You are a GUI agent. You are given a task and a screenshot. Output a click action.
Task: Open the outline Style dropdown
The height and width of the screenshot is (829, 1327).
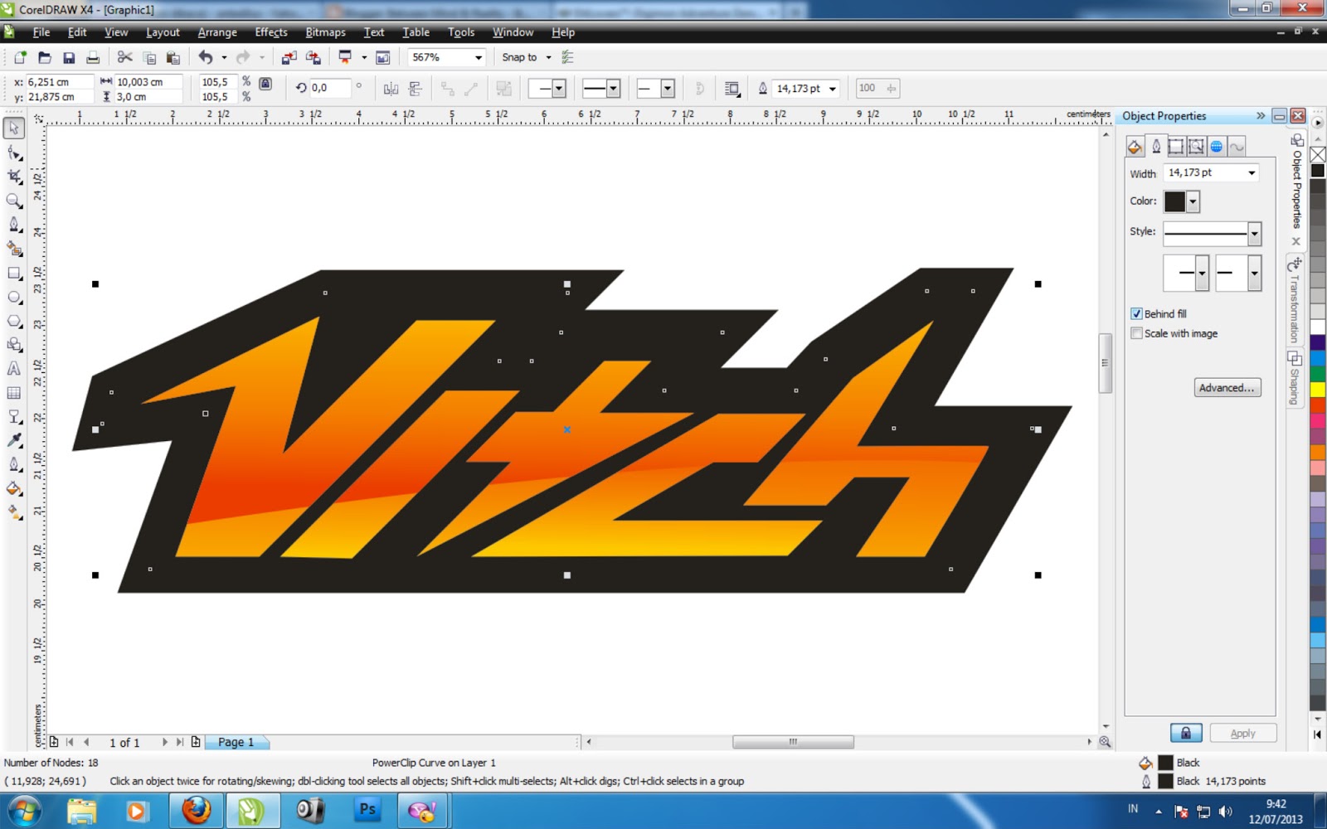1254,234
